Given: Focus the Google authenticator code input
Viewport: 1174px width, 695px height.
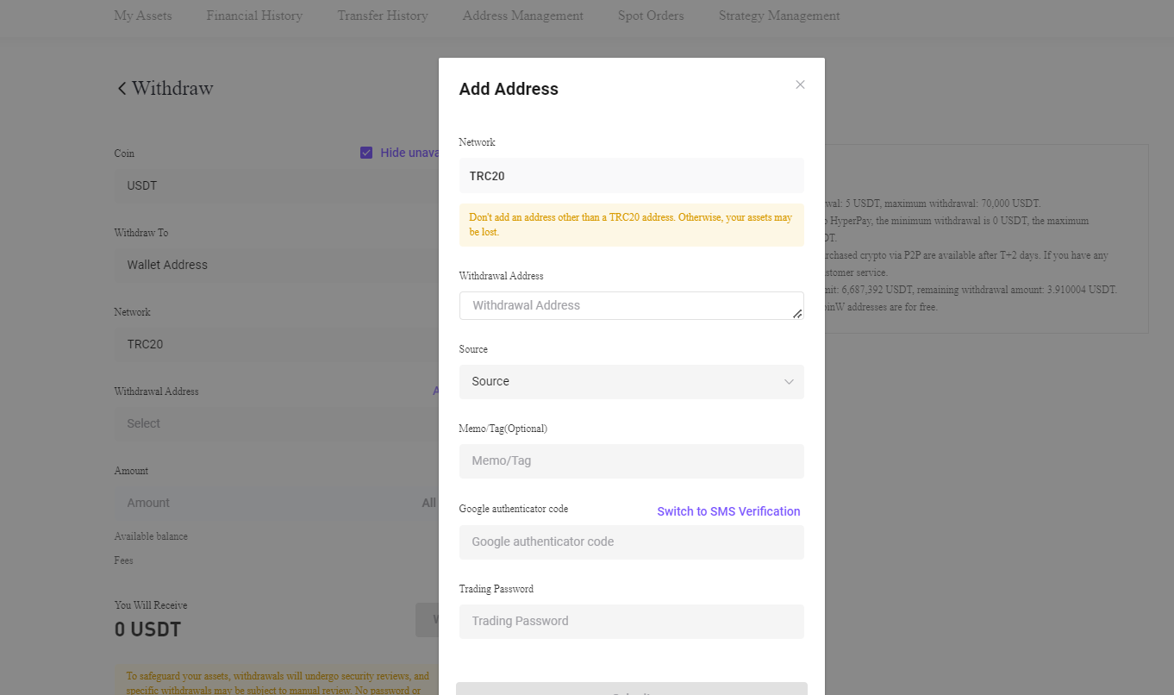Looking at the screenshot, I should [x=631, y=542].
